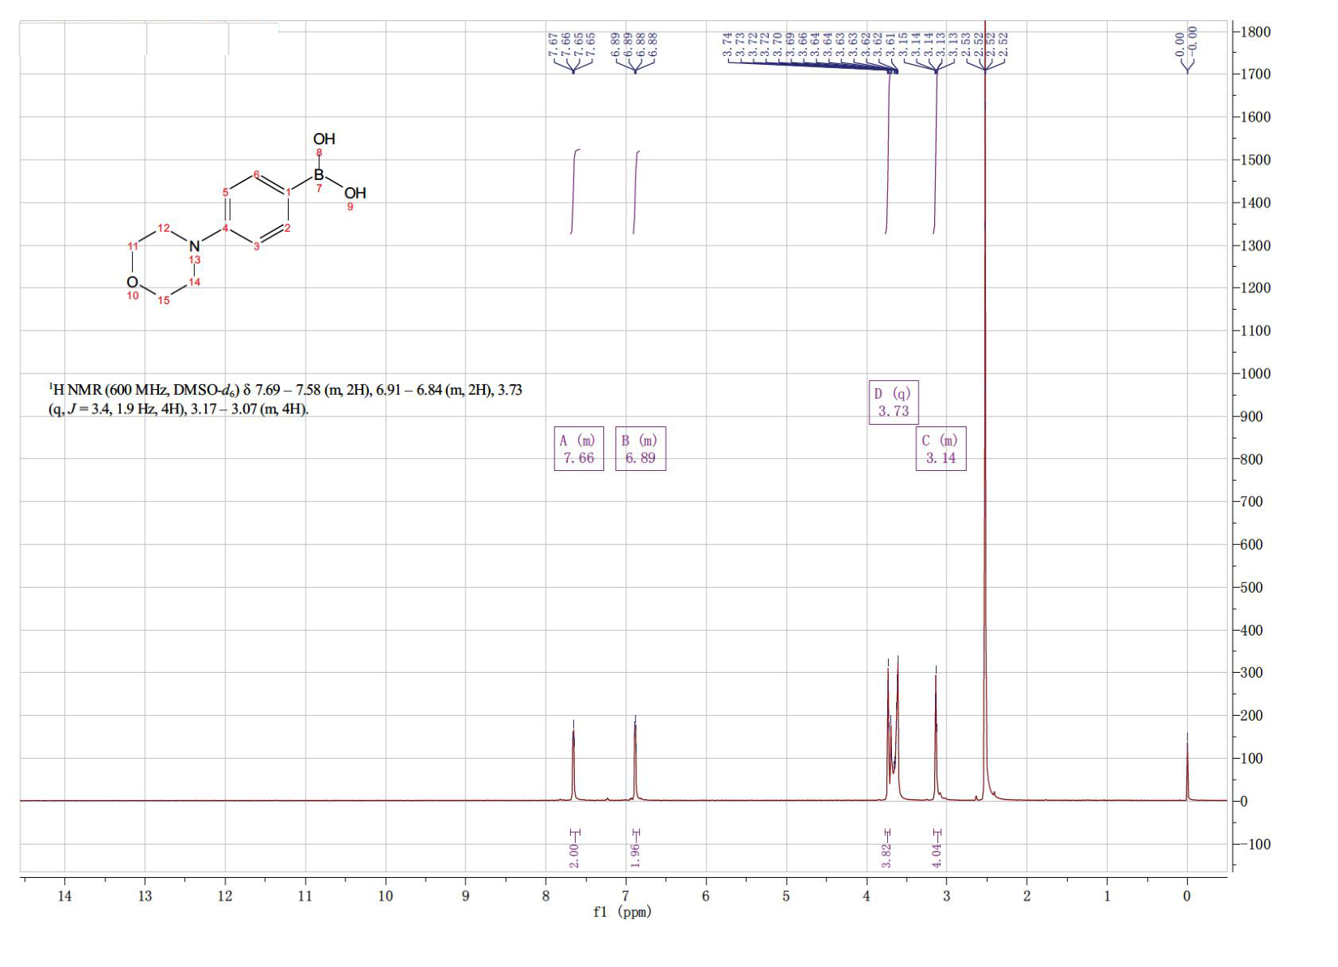This screenshot has width=1338, height=967.
Task: Select the multiplet box A (m) 7.66
Action: click(579, 449)
